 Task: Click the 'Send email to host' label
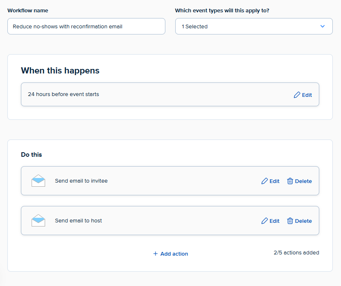point(78,220)
